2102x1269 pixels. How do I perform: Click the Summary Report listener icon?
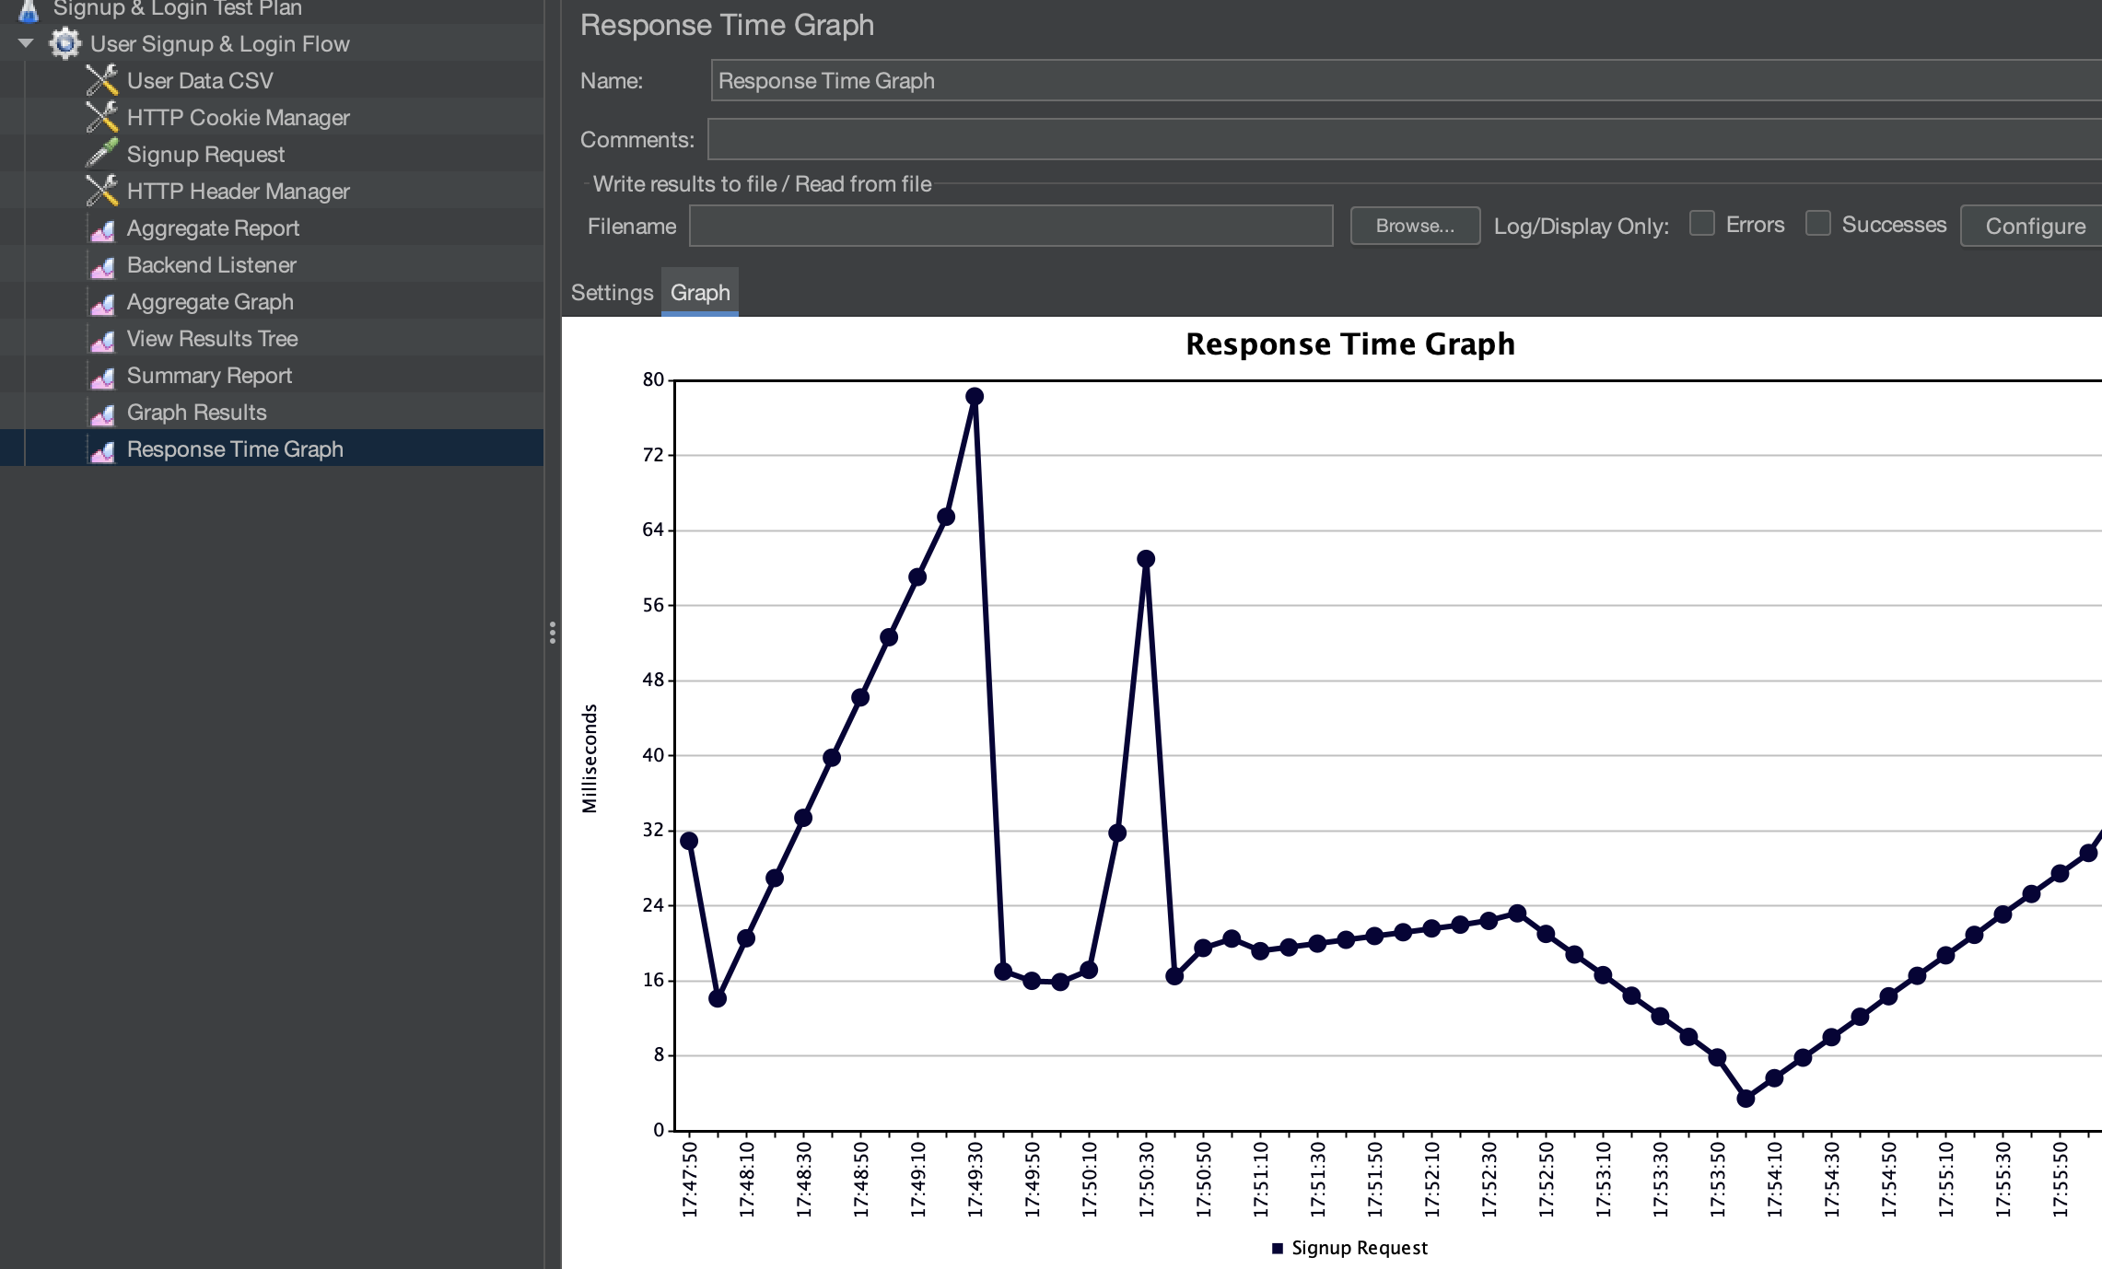pos(102,377)
